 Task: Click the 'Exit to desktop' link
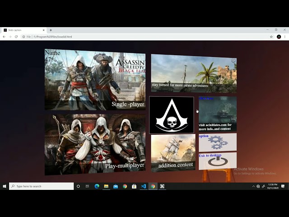tap(210, 156)
